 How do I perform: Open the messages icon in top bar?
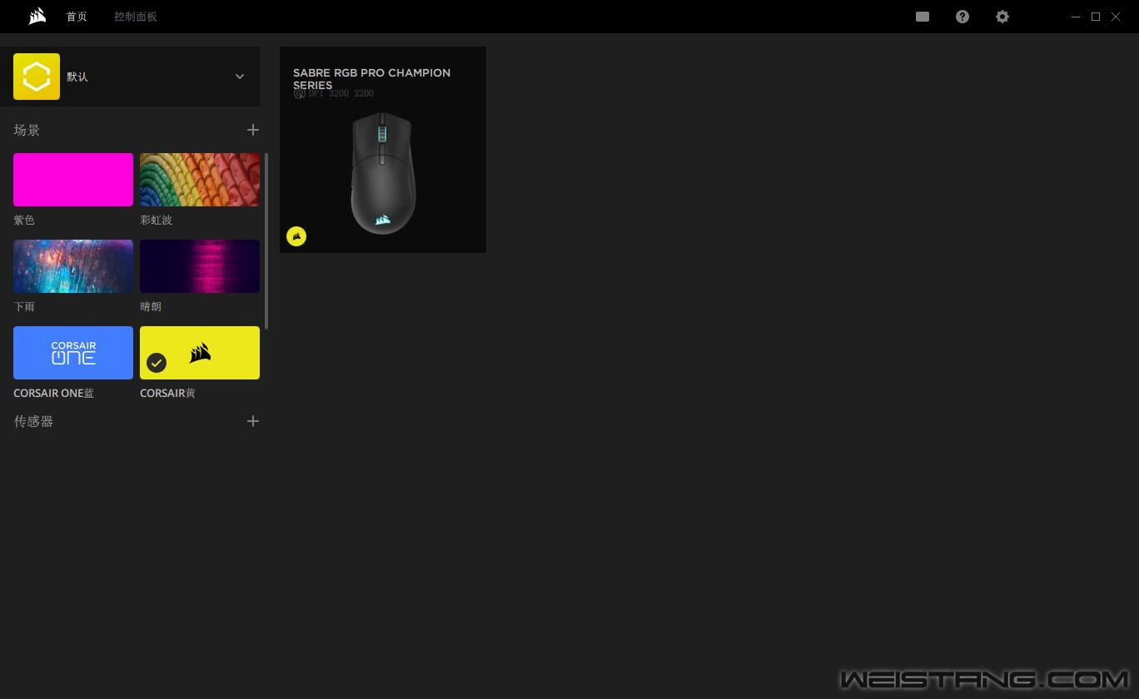point(923,17)
